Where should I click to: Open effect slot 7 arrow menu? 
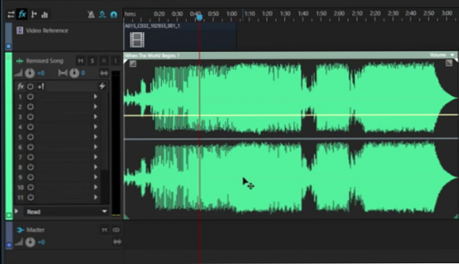click(95, 157)
